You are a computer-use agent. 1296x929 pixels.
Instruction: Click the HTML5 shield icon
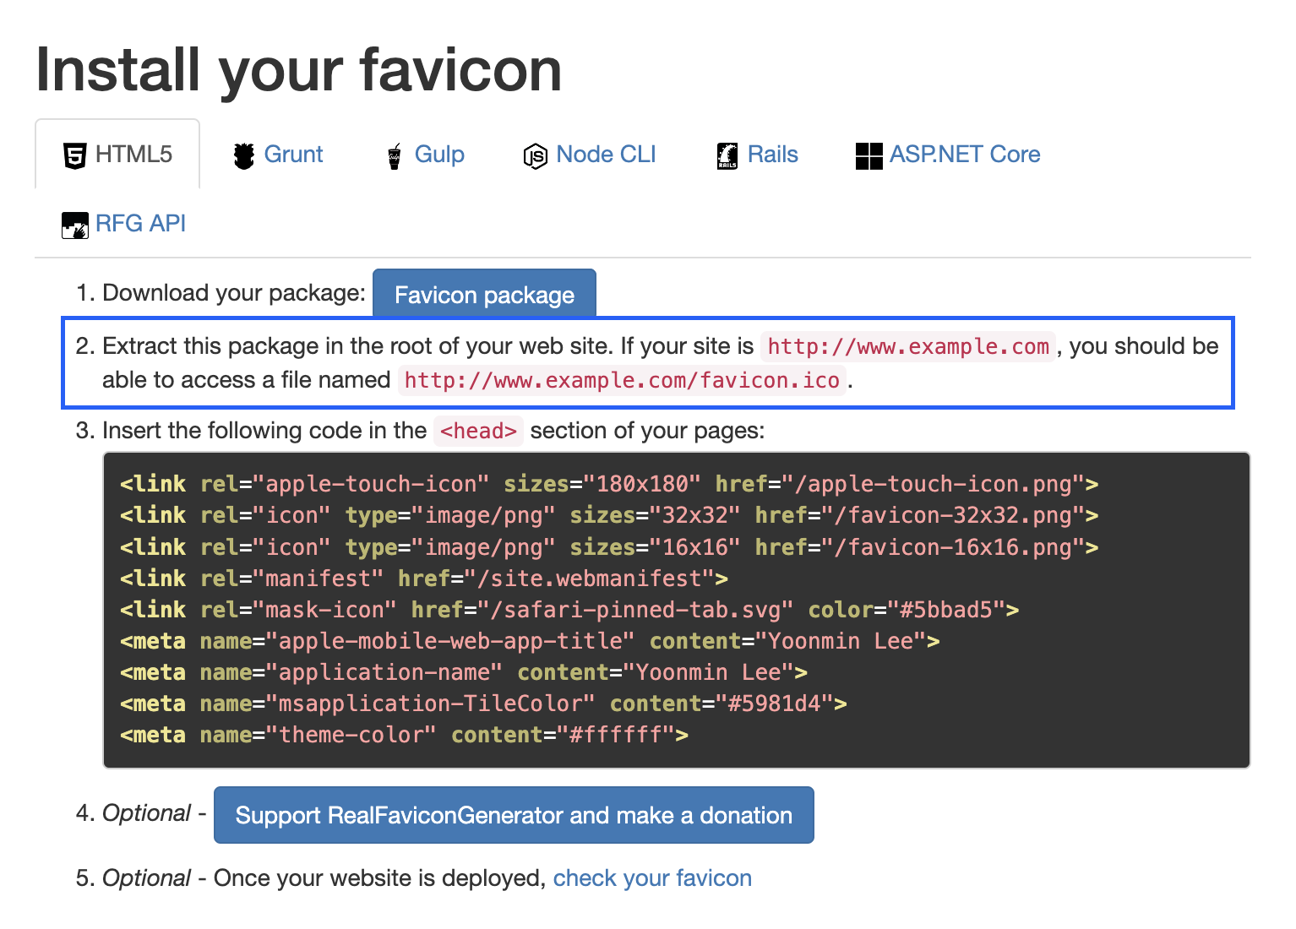point(75,155)
